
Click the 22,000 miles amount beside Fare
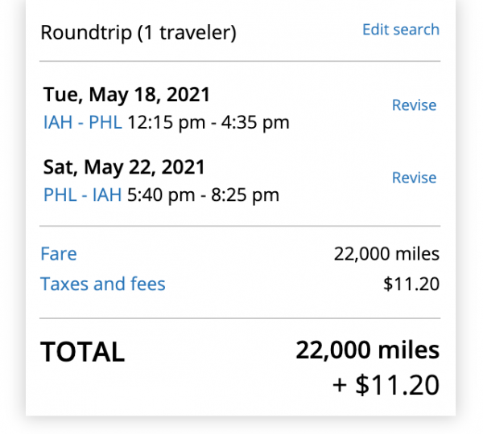point(386,255)
